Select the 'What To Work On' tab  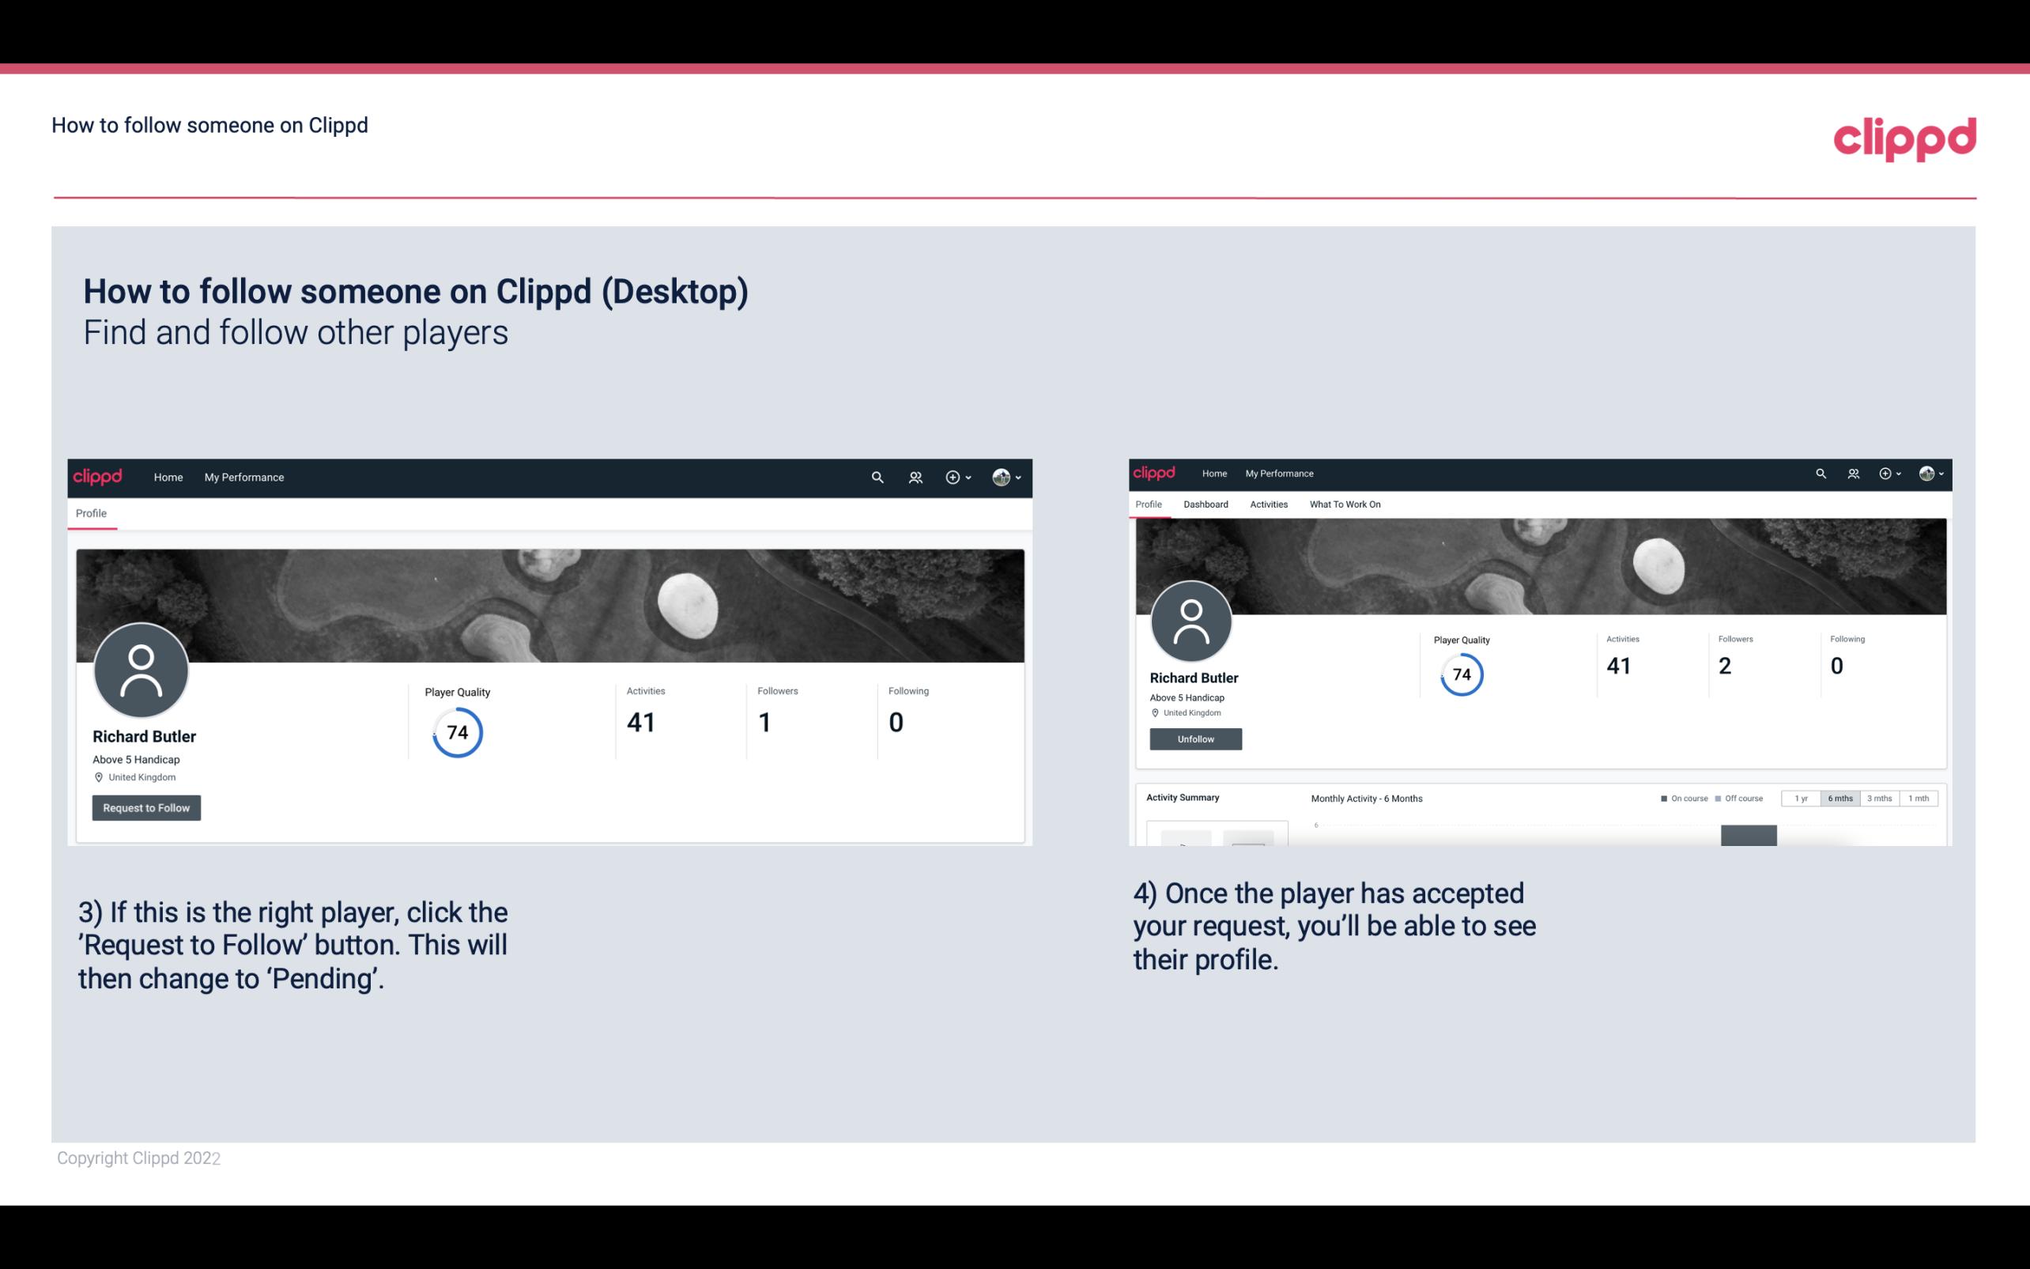[1343, 504]
